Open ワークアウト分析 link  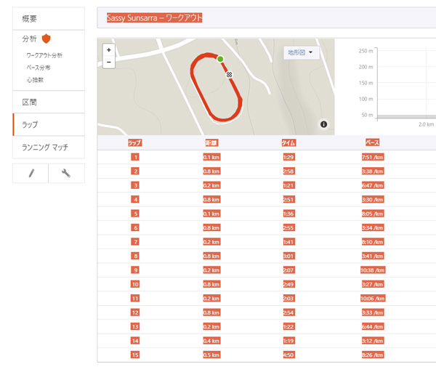click(x=44, y=55)
